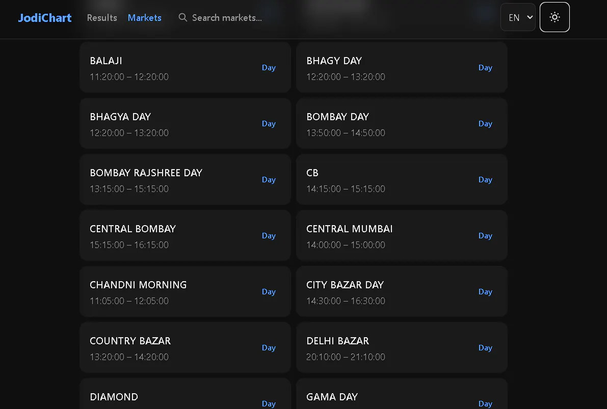Open the COUNTRY BAZAR market
The height and width of the screenshot is (409, 607).
(185, 347)
